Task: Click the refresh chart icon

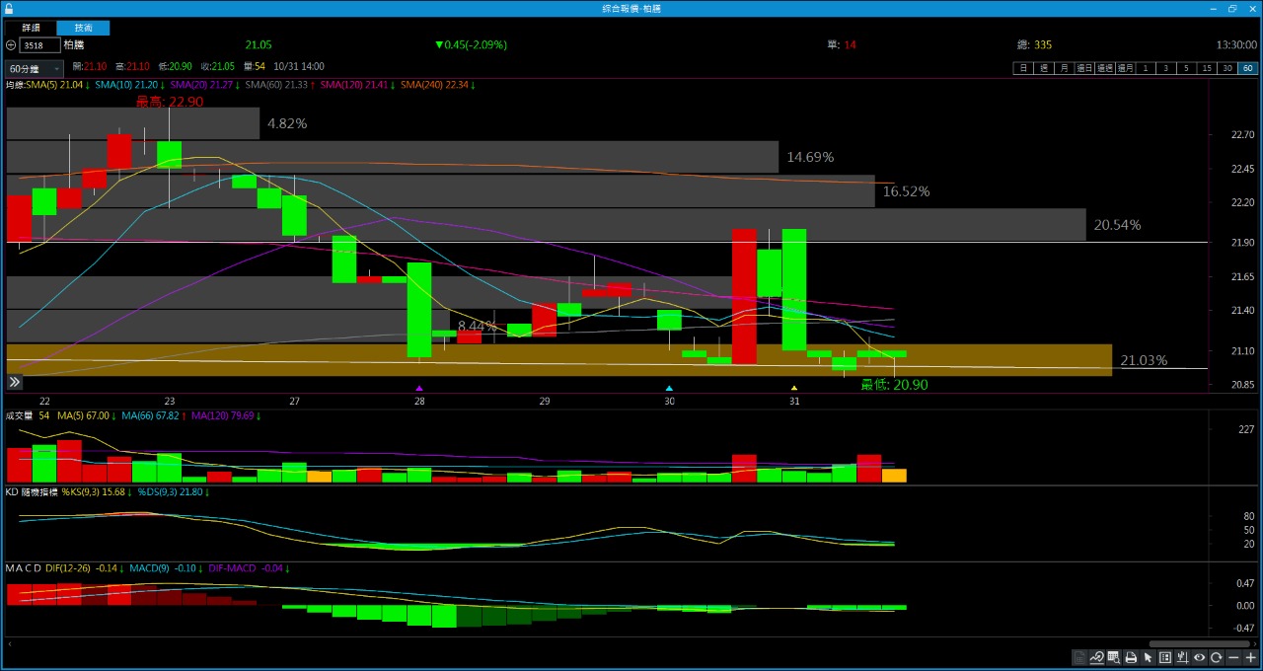Action: point(1217,657)
